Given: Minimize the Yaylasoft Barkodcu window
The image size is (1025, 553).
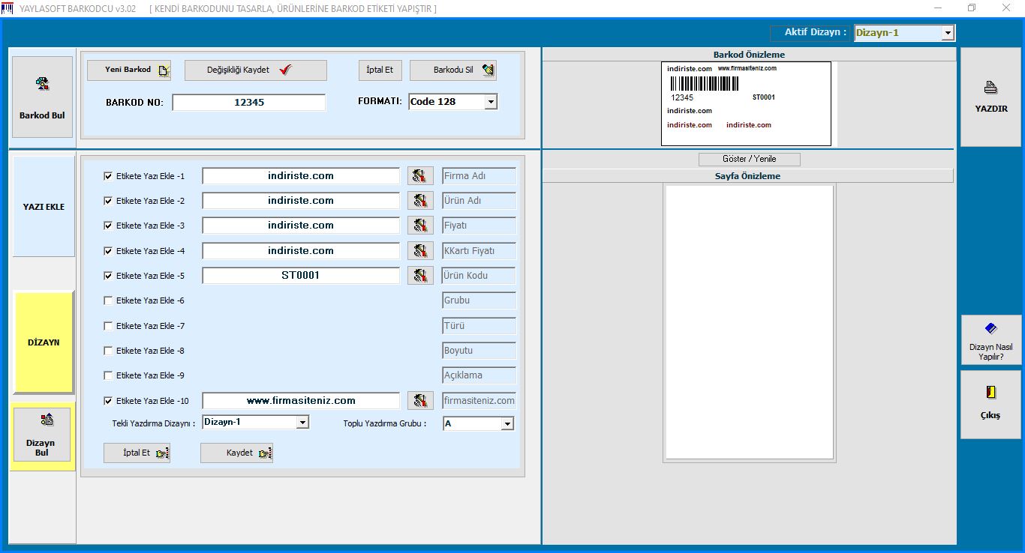Looking at the screenshot, I should pyautogui.click(x=938, y=8).
